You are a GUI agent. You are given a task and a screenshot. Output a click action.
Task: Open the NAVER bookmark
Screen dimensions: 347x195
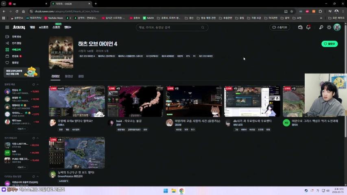pyautogui.click(x=148, y=18)
